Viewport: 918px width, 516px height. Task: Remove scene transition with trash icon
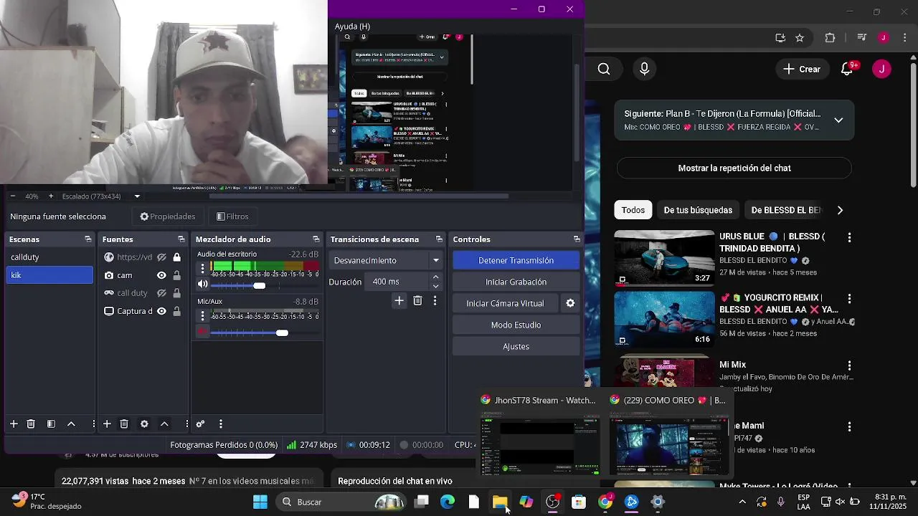417,301
